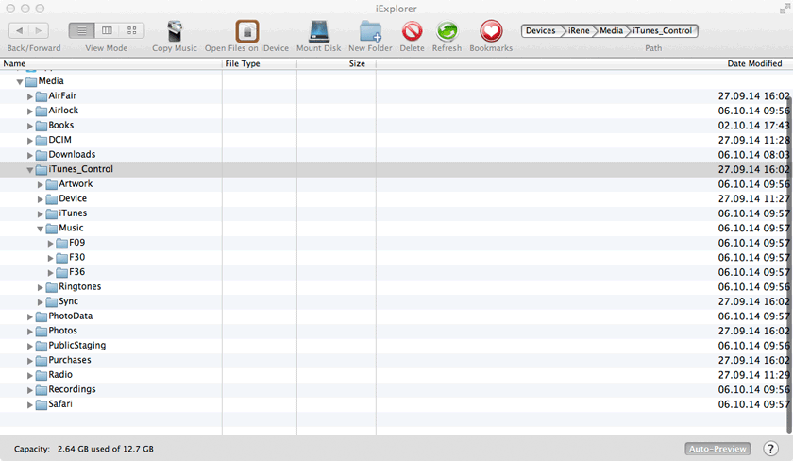
Task: Select the iTunes subfolder row
Action: coord(396,213)
